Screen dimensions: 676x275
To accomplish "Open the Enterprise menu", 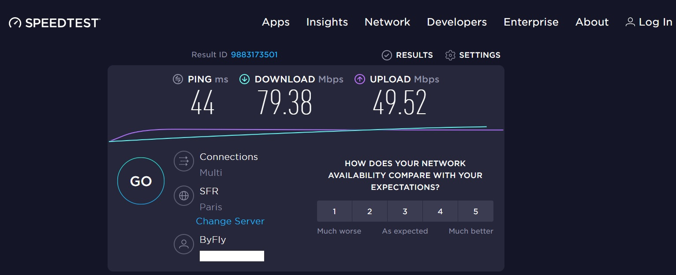I will 531,22.
